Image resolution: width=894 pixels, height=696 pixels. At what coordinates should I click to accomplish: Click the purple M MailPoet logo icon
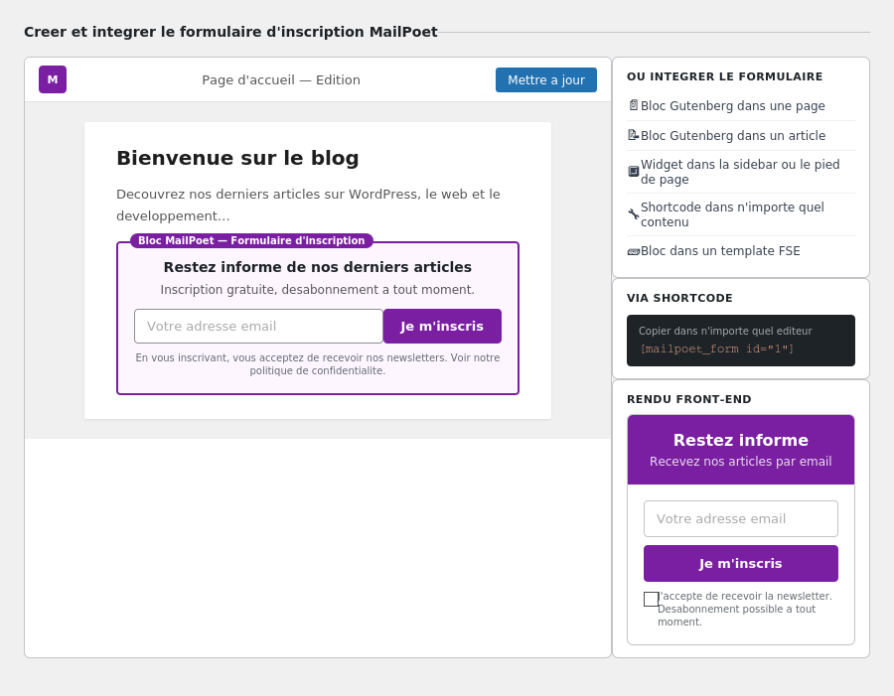53,79
